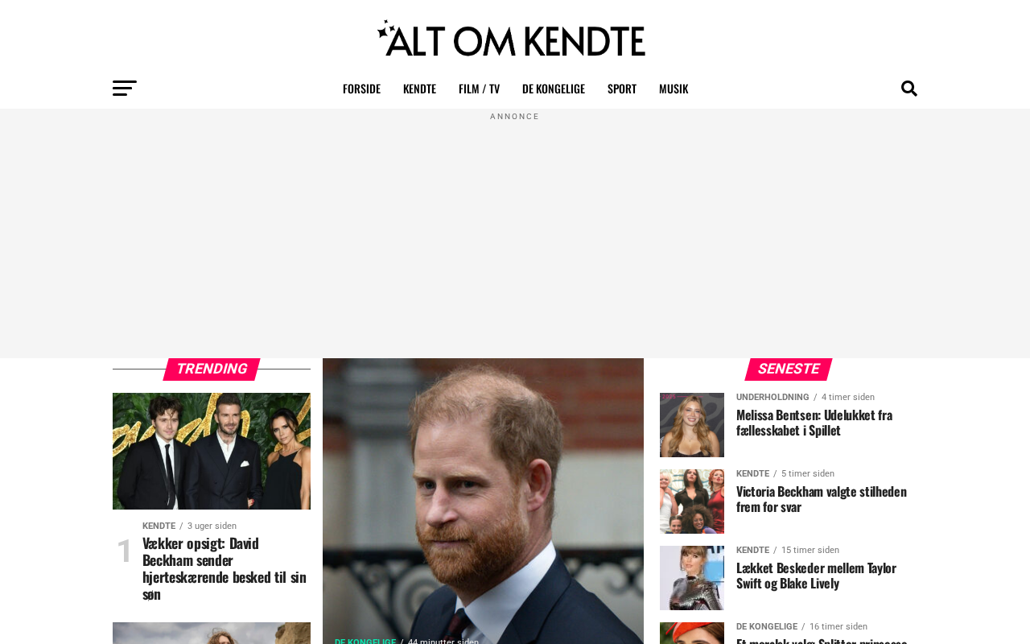Read David Beckham hjerteskærende besked article
Image resolution: width=1030 pixels, height=644 pixels.
coord(225,568)
